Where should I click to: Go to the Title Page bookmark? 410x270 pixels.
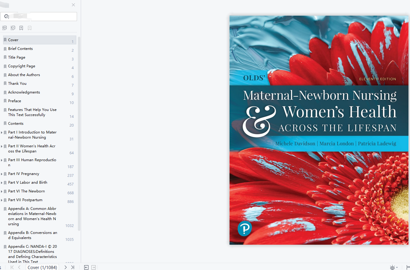[x=17, y=57]
